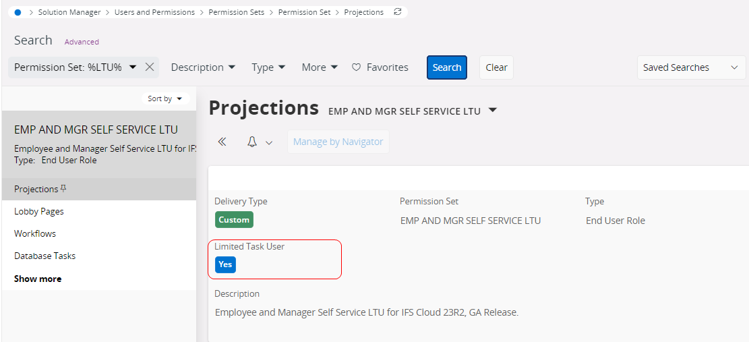The image size is (749, 342).
Task: Open the Saved Searches combo box
Action: [x=691, y=67]
